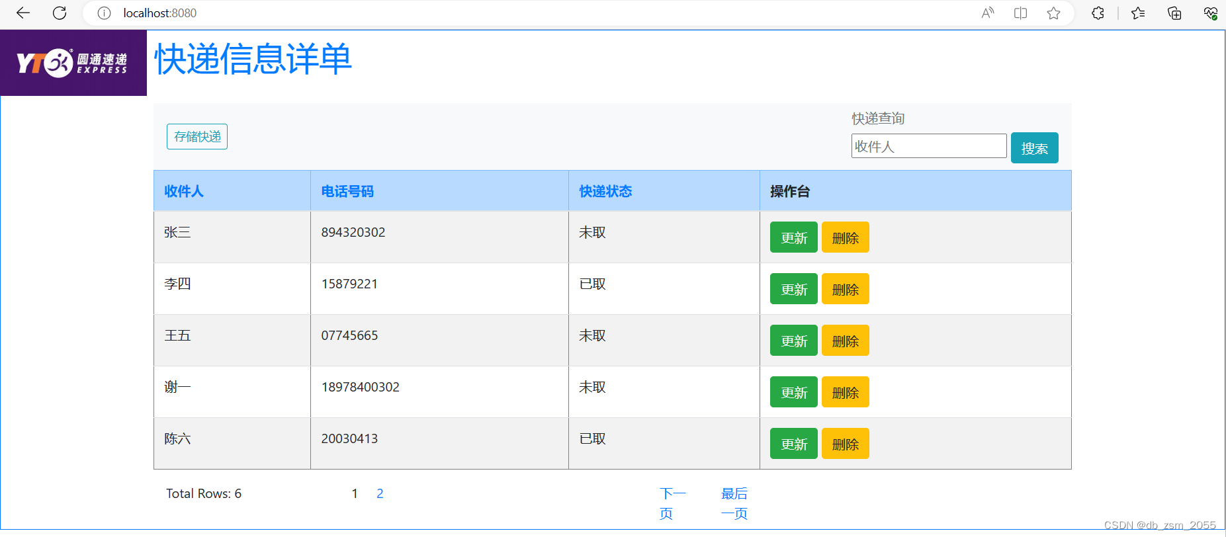1226x537 pixels.
Task: Click 更新 for 谢一's row
Action: coord(794,392)
